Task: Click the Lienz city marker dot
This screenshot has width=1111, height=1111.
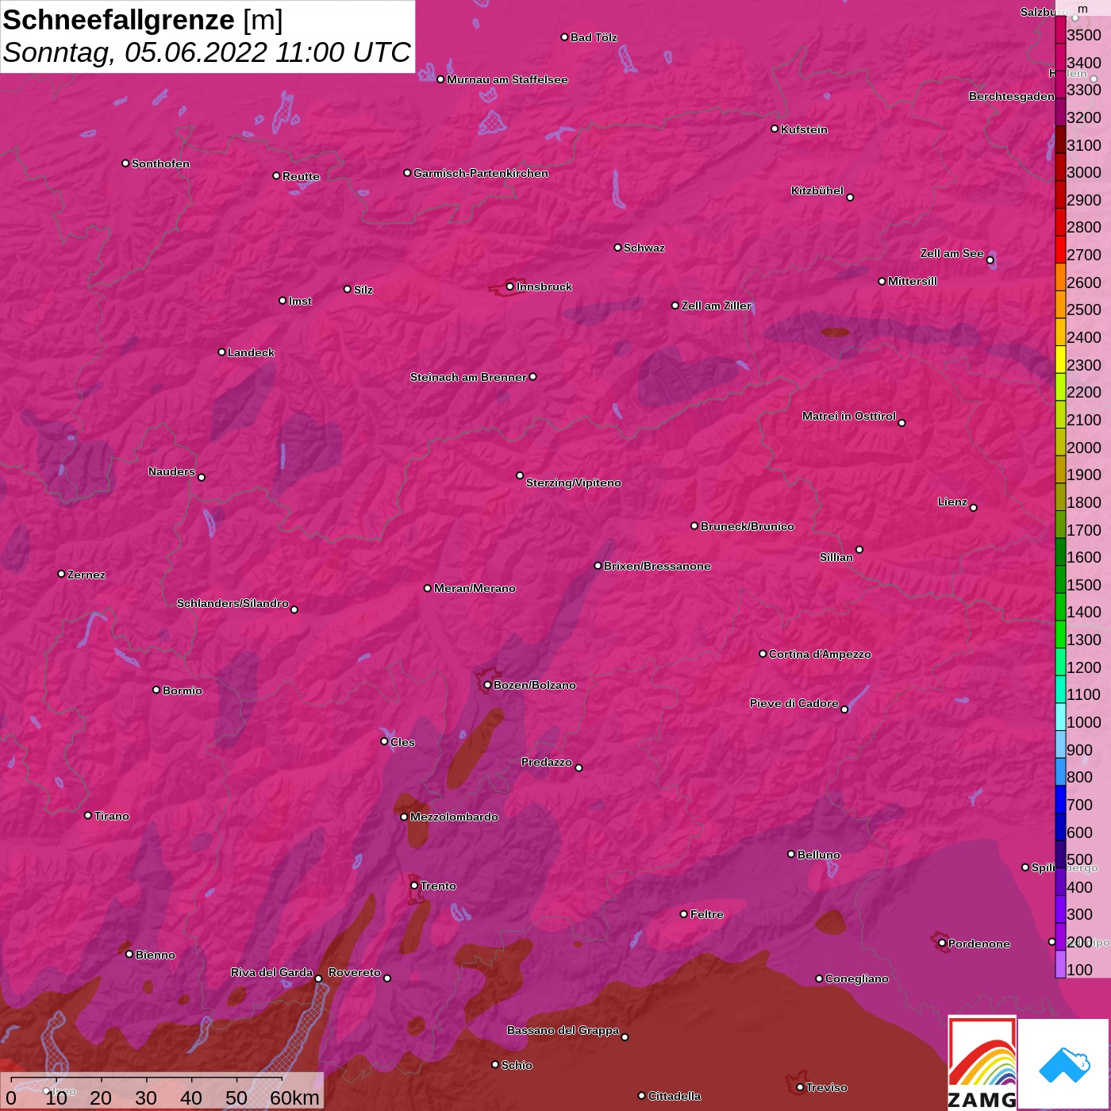Action: 974,508
